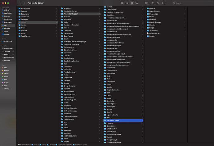
Task: Open Applications in the sidebar
Action: click(8, 13)
